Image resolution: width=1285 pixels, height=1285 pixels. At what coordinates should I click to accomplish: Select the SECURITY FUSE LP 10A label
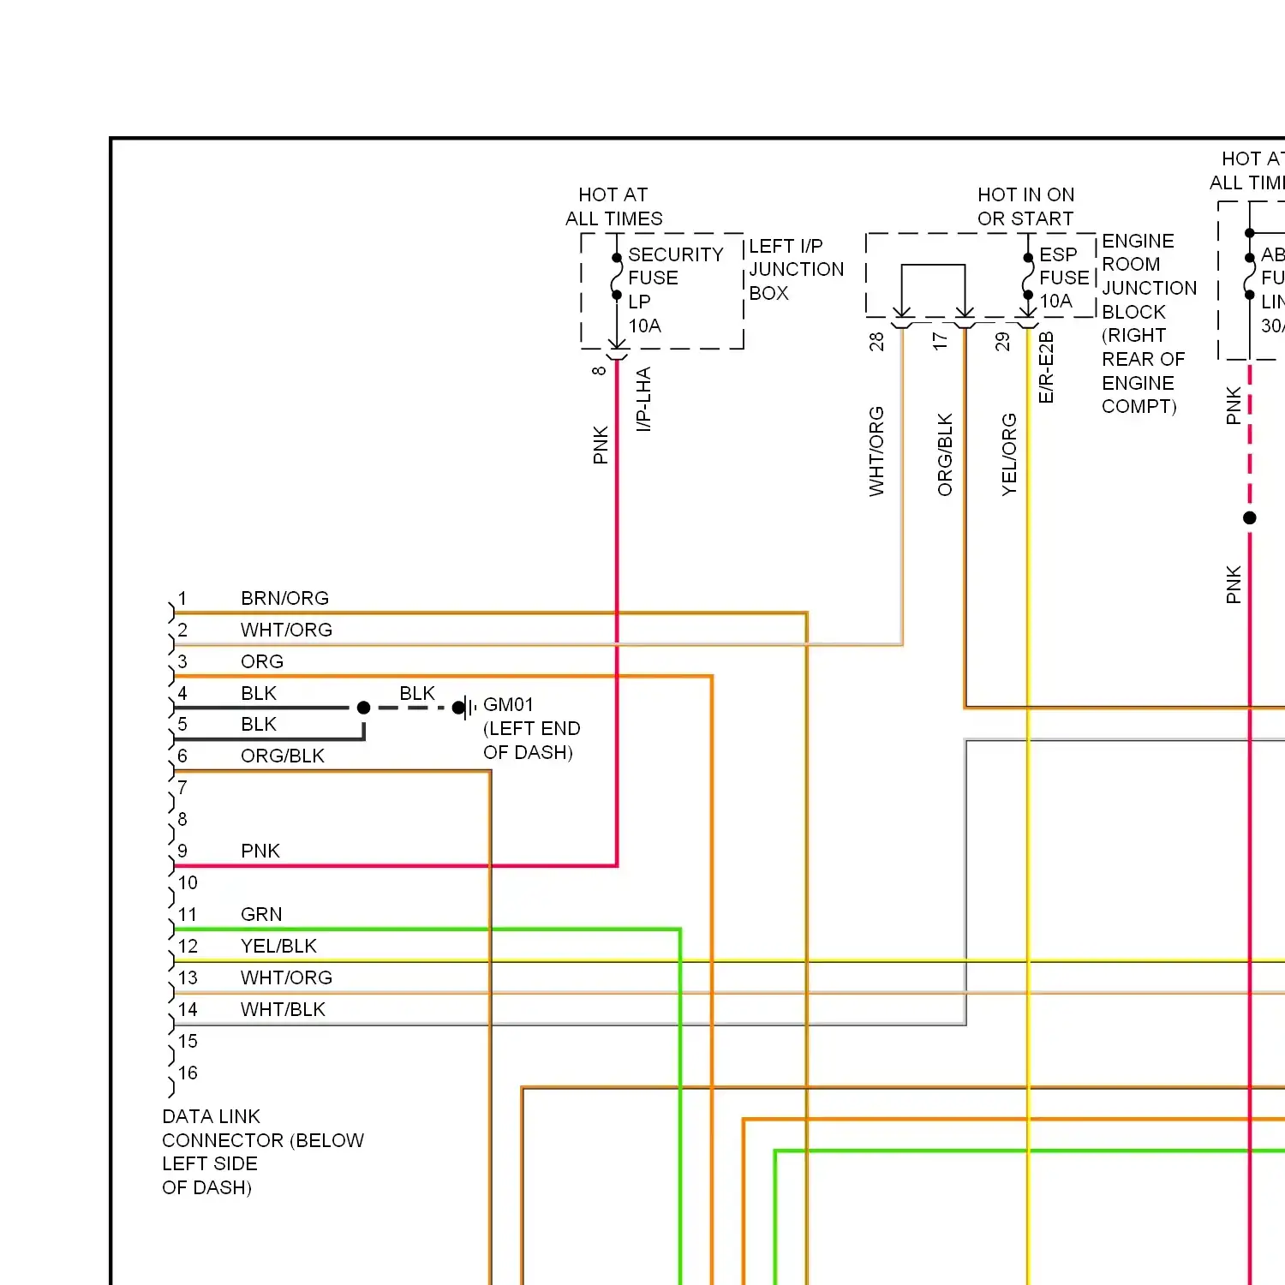coord(676,290)
